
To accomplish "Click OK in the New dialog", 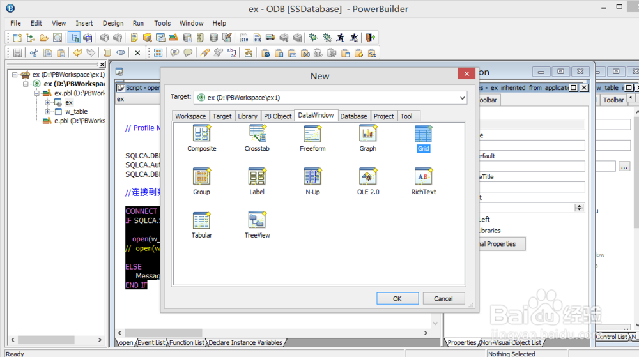I will pos(397,298).
